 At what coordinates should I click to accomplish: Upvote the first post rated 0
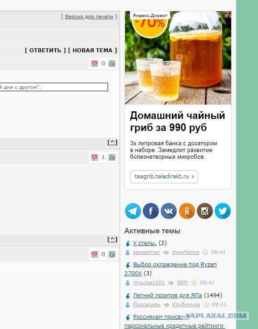coord(112,63)
